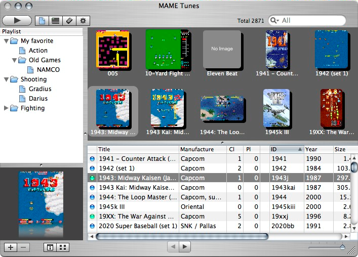This screenshot has width=358, height=257.
Task: Click the vertical scrollbar down arrow
Action: pyautogui.click(x=354, y=228)
